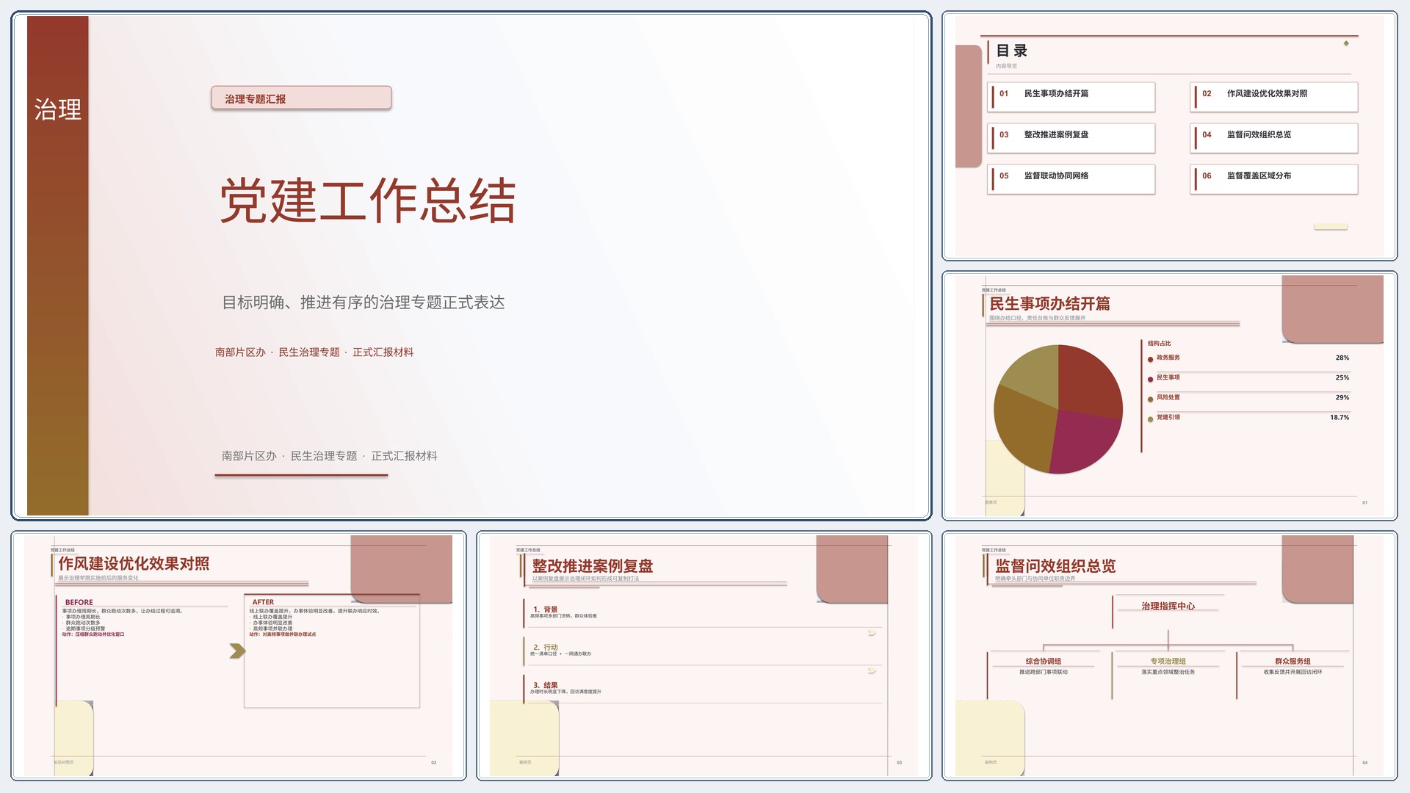Click the 目录 heading
This screenshot has height=793, width=1410.
click(x=1012, y=51)
